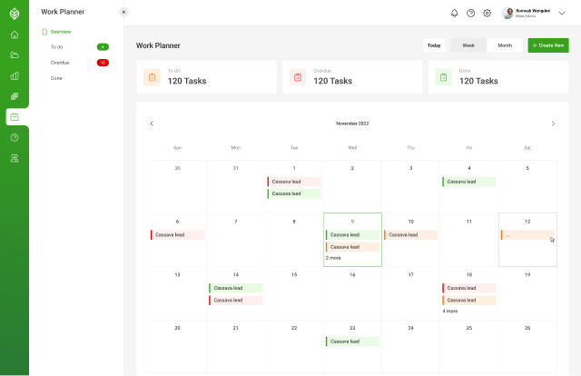Show 4 more tasks on the 18th

[450, 312]
